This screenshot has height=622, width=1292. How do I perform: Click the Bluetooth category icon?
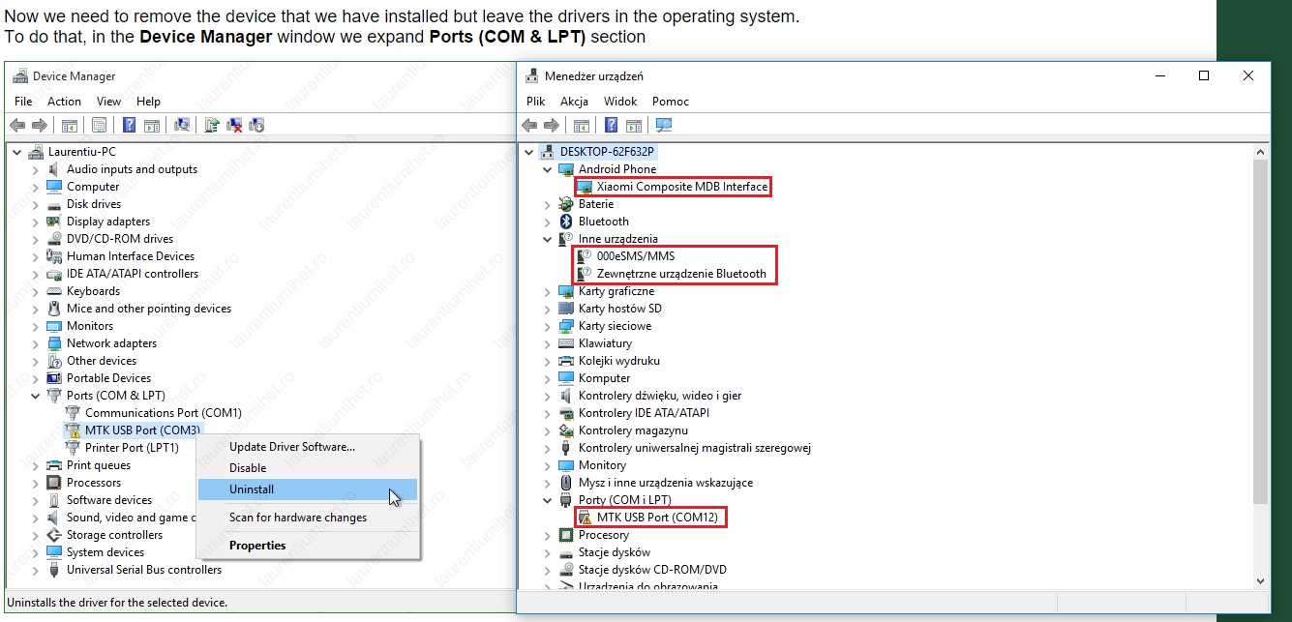566,222
